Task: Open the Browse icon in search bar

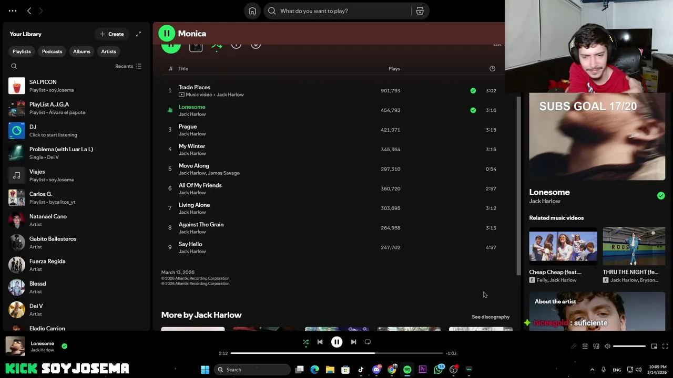Action: pyautogui.click(x=420, y=11)
